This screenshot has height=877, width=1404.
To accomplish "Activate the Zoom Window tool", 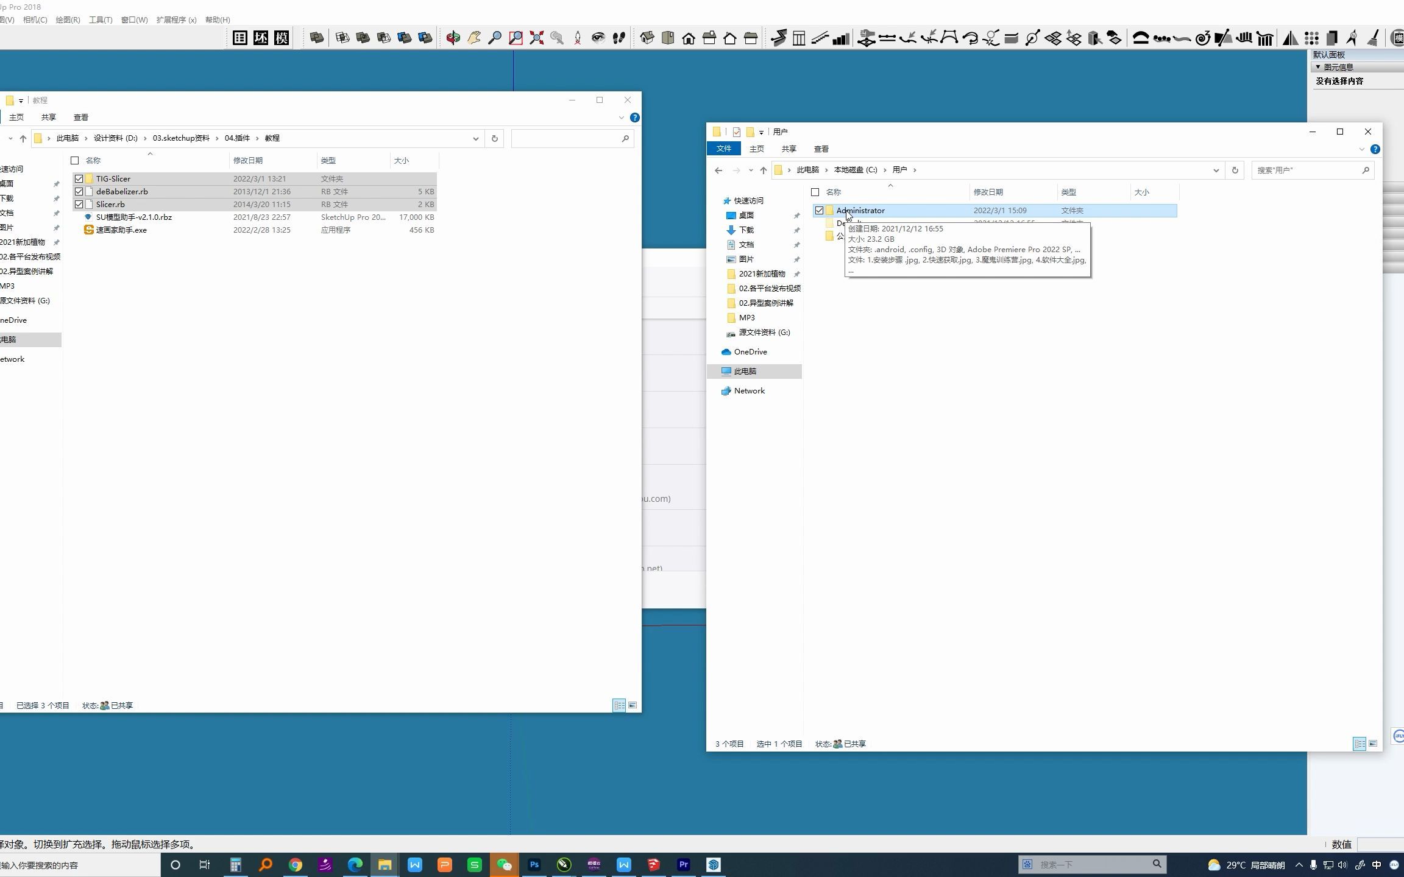I will click(516, 38).
